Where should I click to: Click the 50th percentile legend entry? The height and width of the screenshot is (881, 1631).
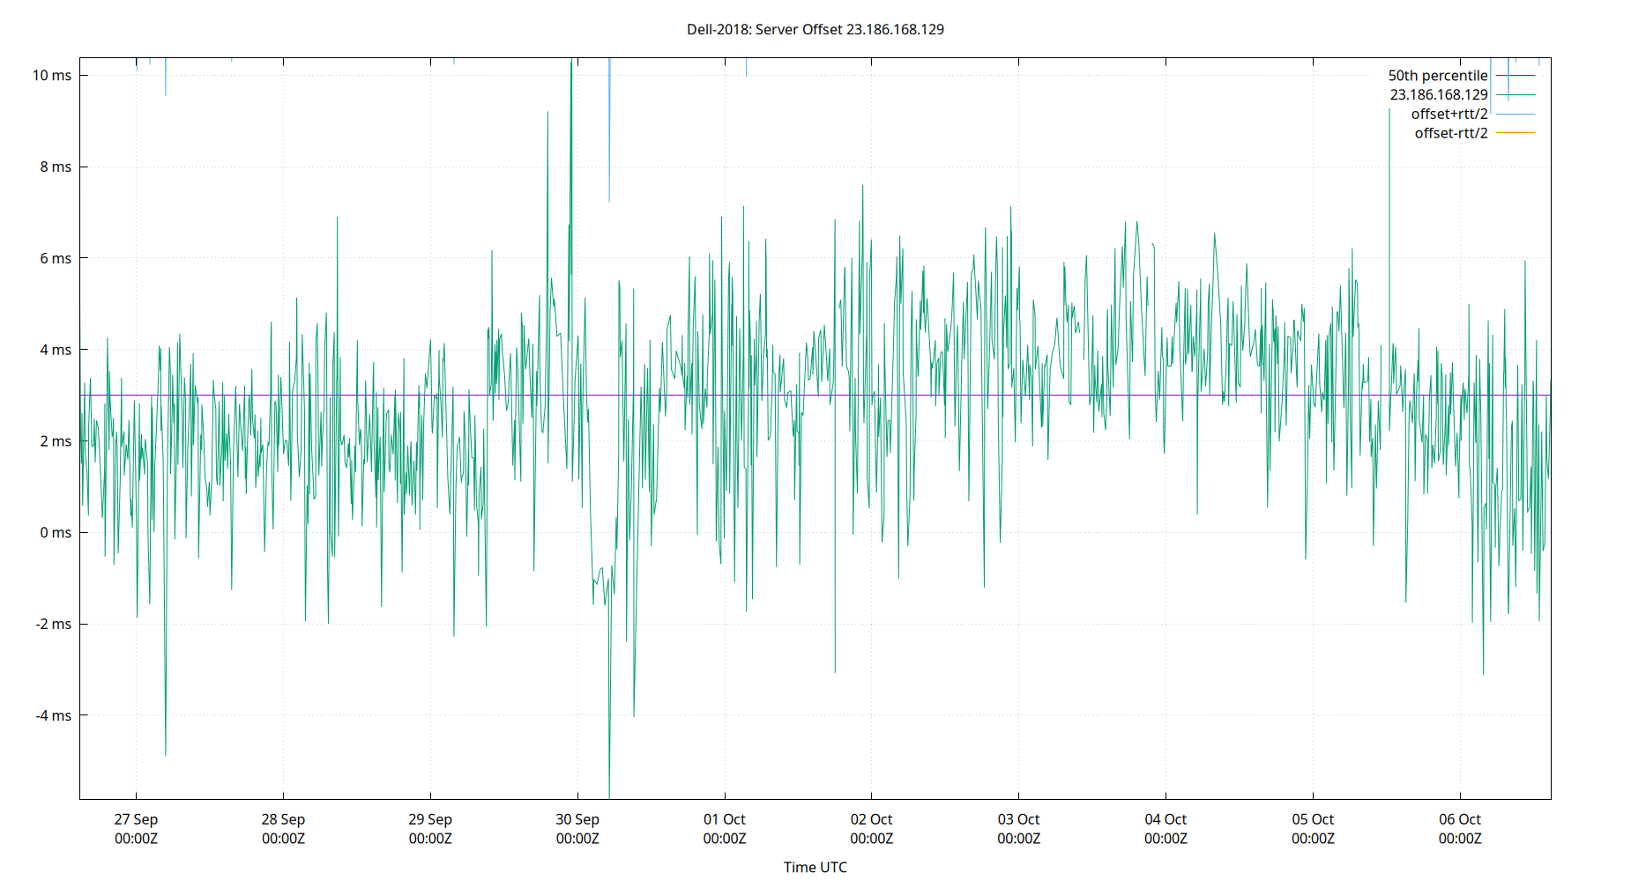coord(1438,76)
